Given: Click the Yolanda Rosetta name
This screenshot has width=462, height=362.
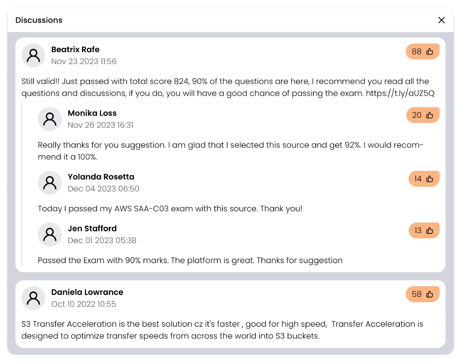Looking at the screenshot, I should coord(101,177).
